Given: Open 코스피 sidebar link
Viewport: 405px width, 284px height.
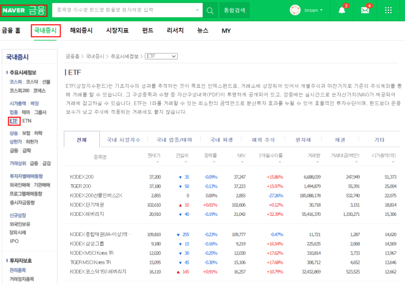Looking at the screenshot, I should [15, 82].
